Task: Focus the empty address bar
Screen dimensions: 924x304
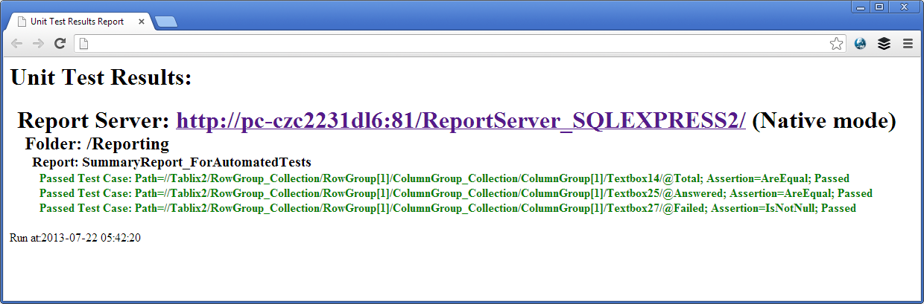Action: [447, 44]
